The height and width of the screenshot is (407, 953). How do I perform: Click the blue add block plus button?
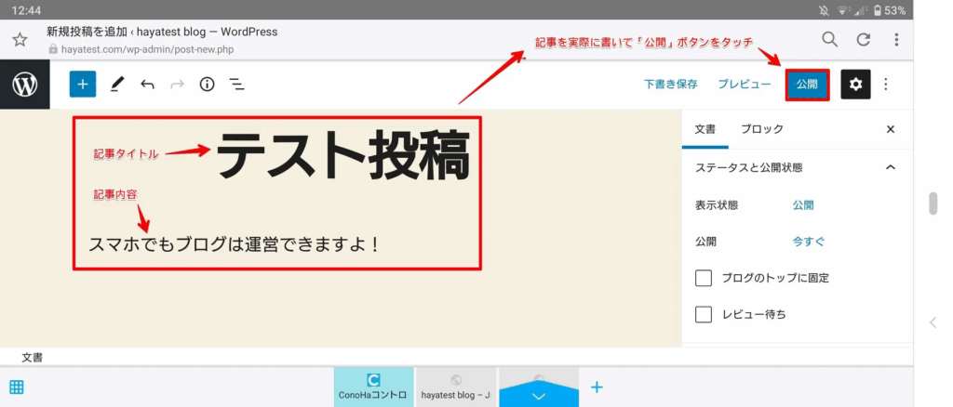83,85
